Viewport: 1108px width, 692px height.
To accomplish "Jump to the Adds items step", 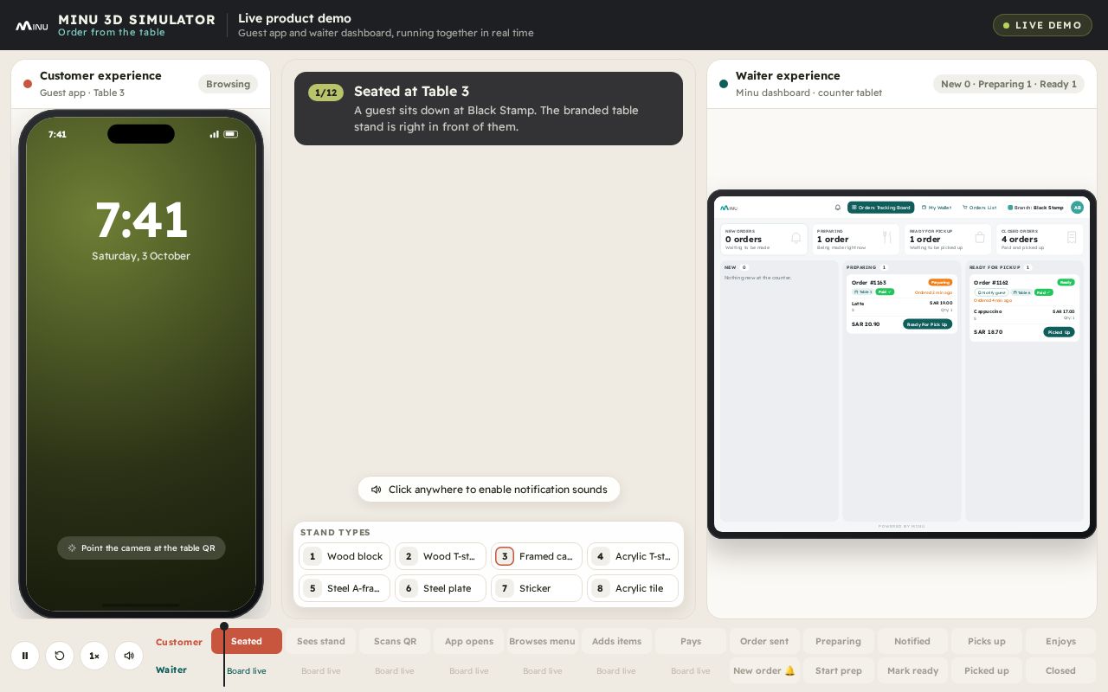I will pos(617,641).
